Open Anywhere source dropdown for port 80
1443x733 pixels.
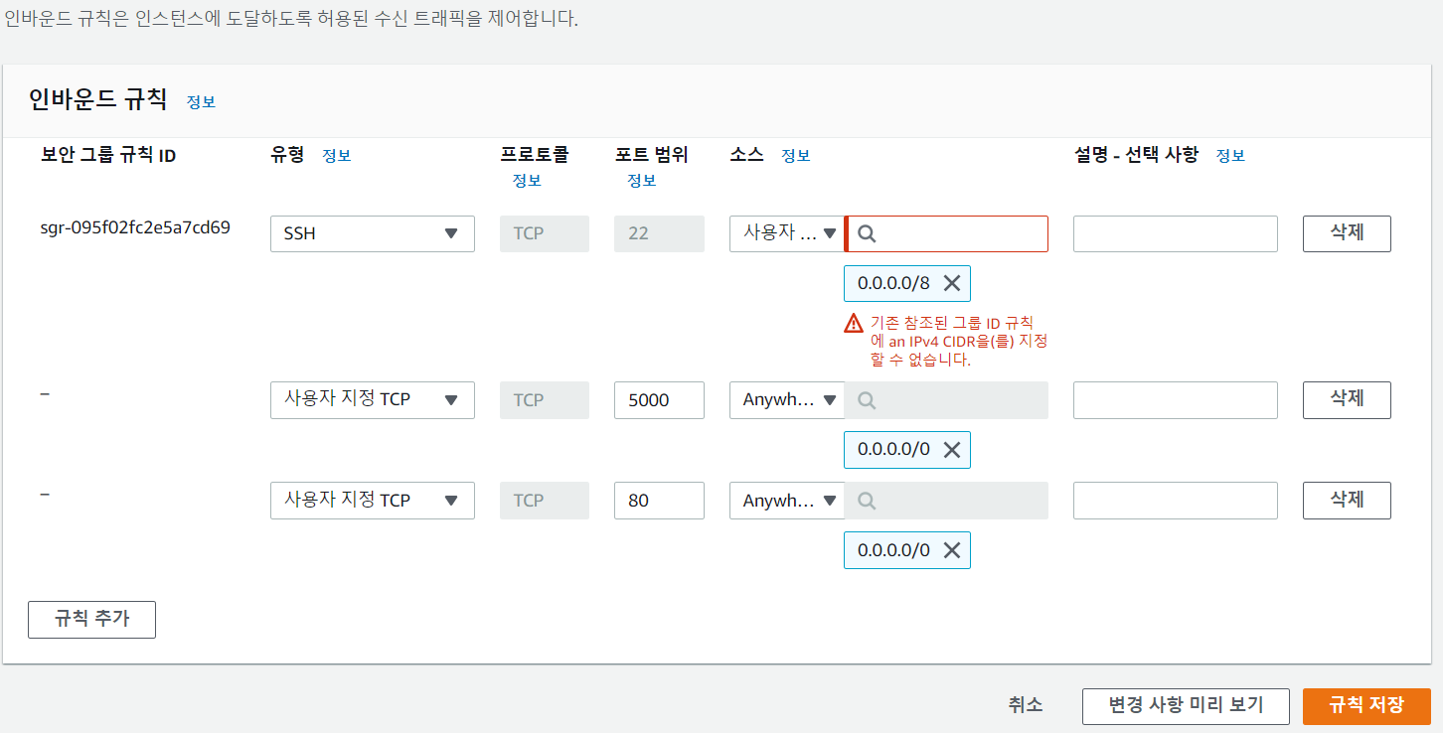coord(787,500)
